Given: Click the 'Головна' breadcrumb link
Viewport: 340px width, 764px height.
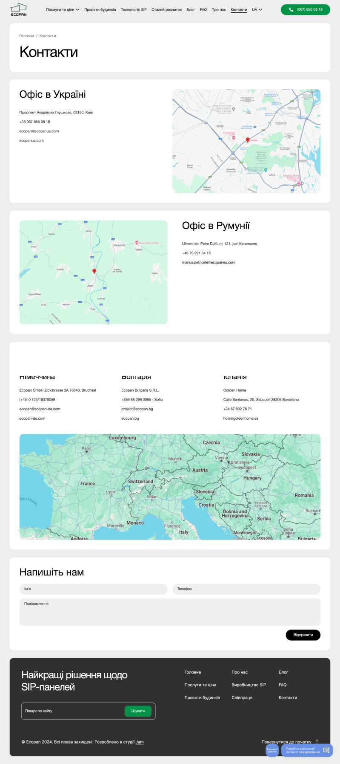Looking at the screenshot, I should (26, 36).
